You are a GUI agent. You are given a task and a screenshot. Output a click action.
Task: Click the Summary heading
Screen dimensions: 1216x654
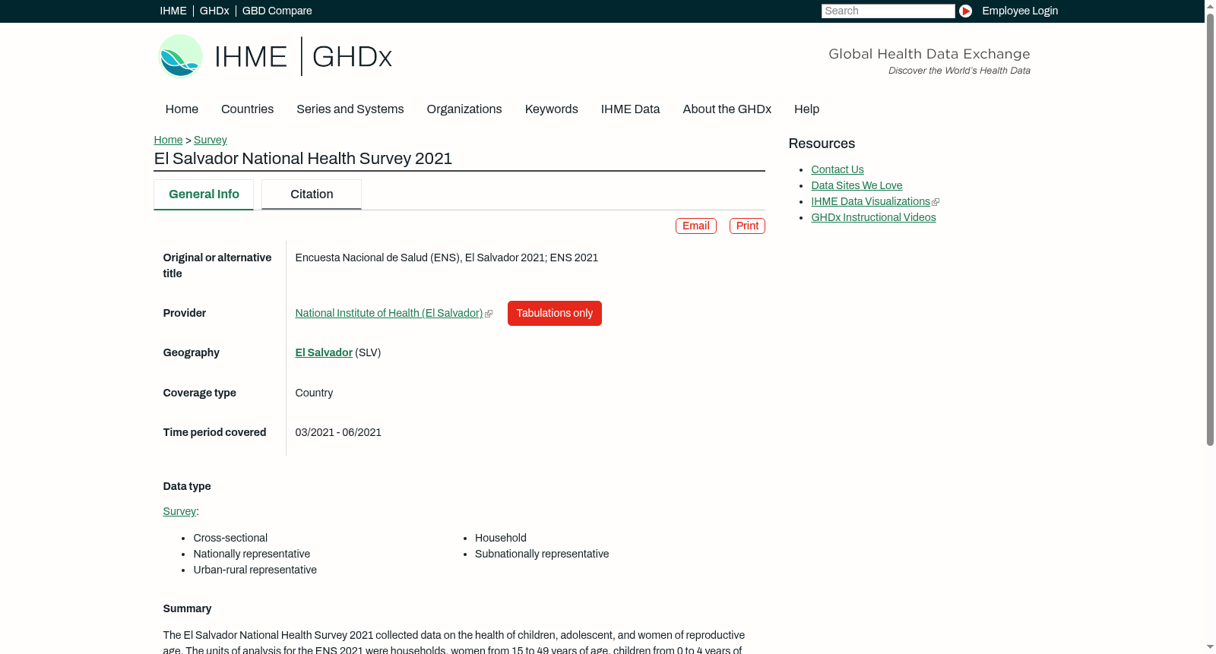(187, 608)
